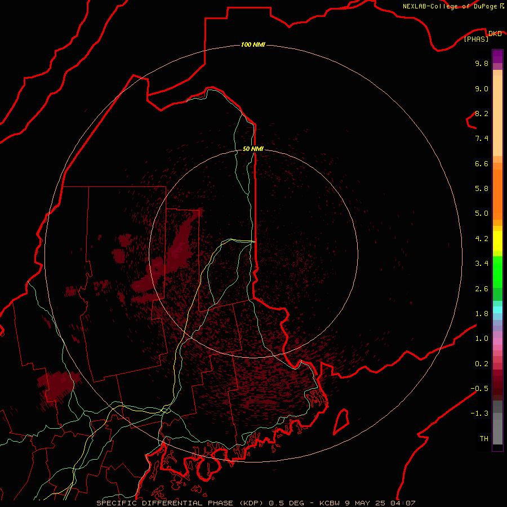Click the 4.2 scale value
The width and height of the screenshot is (507, 507).
[x=482, y=239]
